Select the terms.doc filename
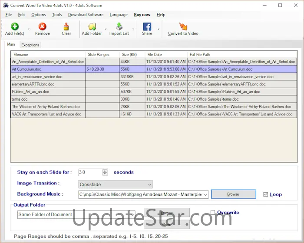 [x=20, y=99]
